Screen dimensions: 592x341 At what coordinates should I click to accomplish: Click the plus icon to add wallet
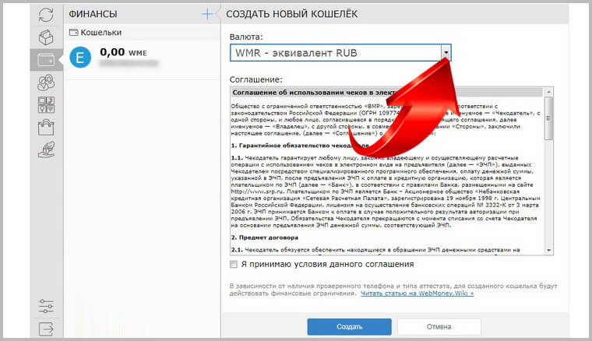[207, 14]
